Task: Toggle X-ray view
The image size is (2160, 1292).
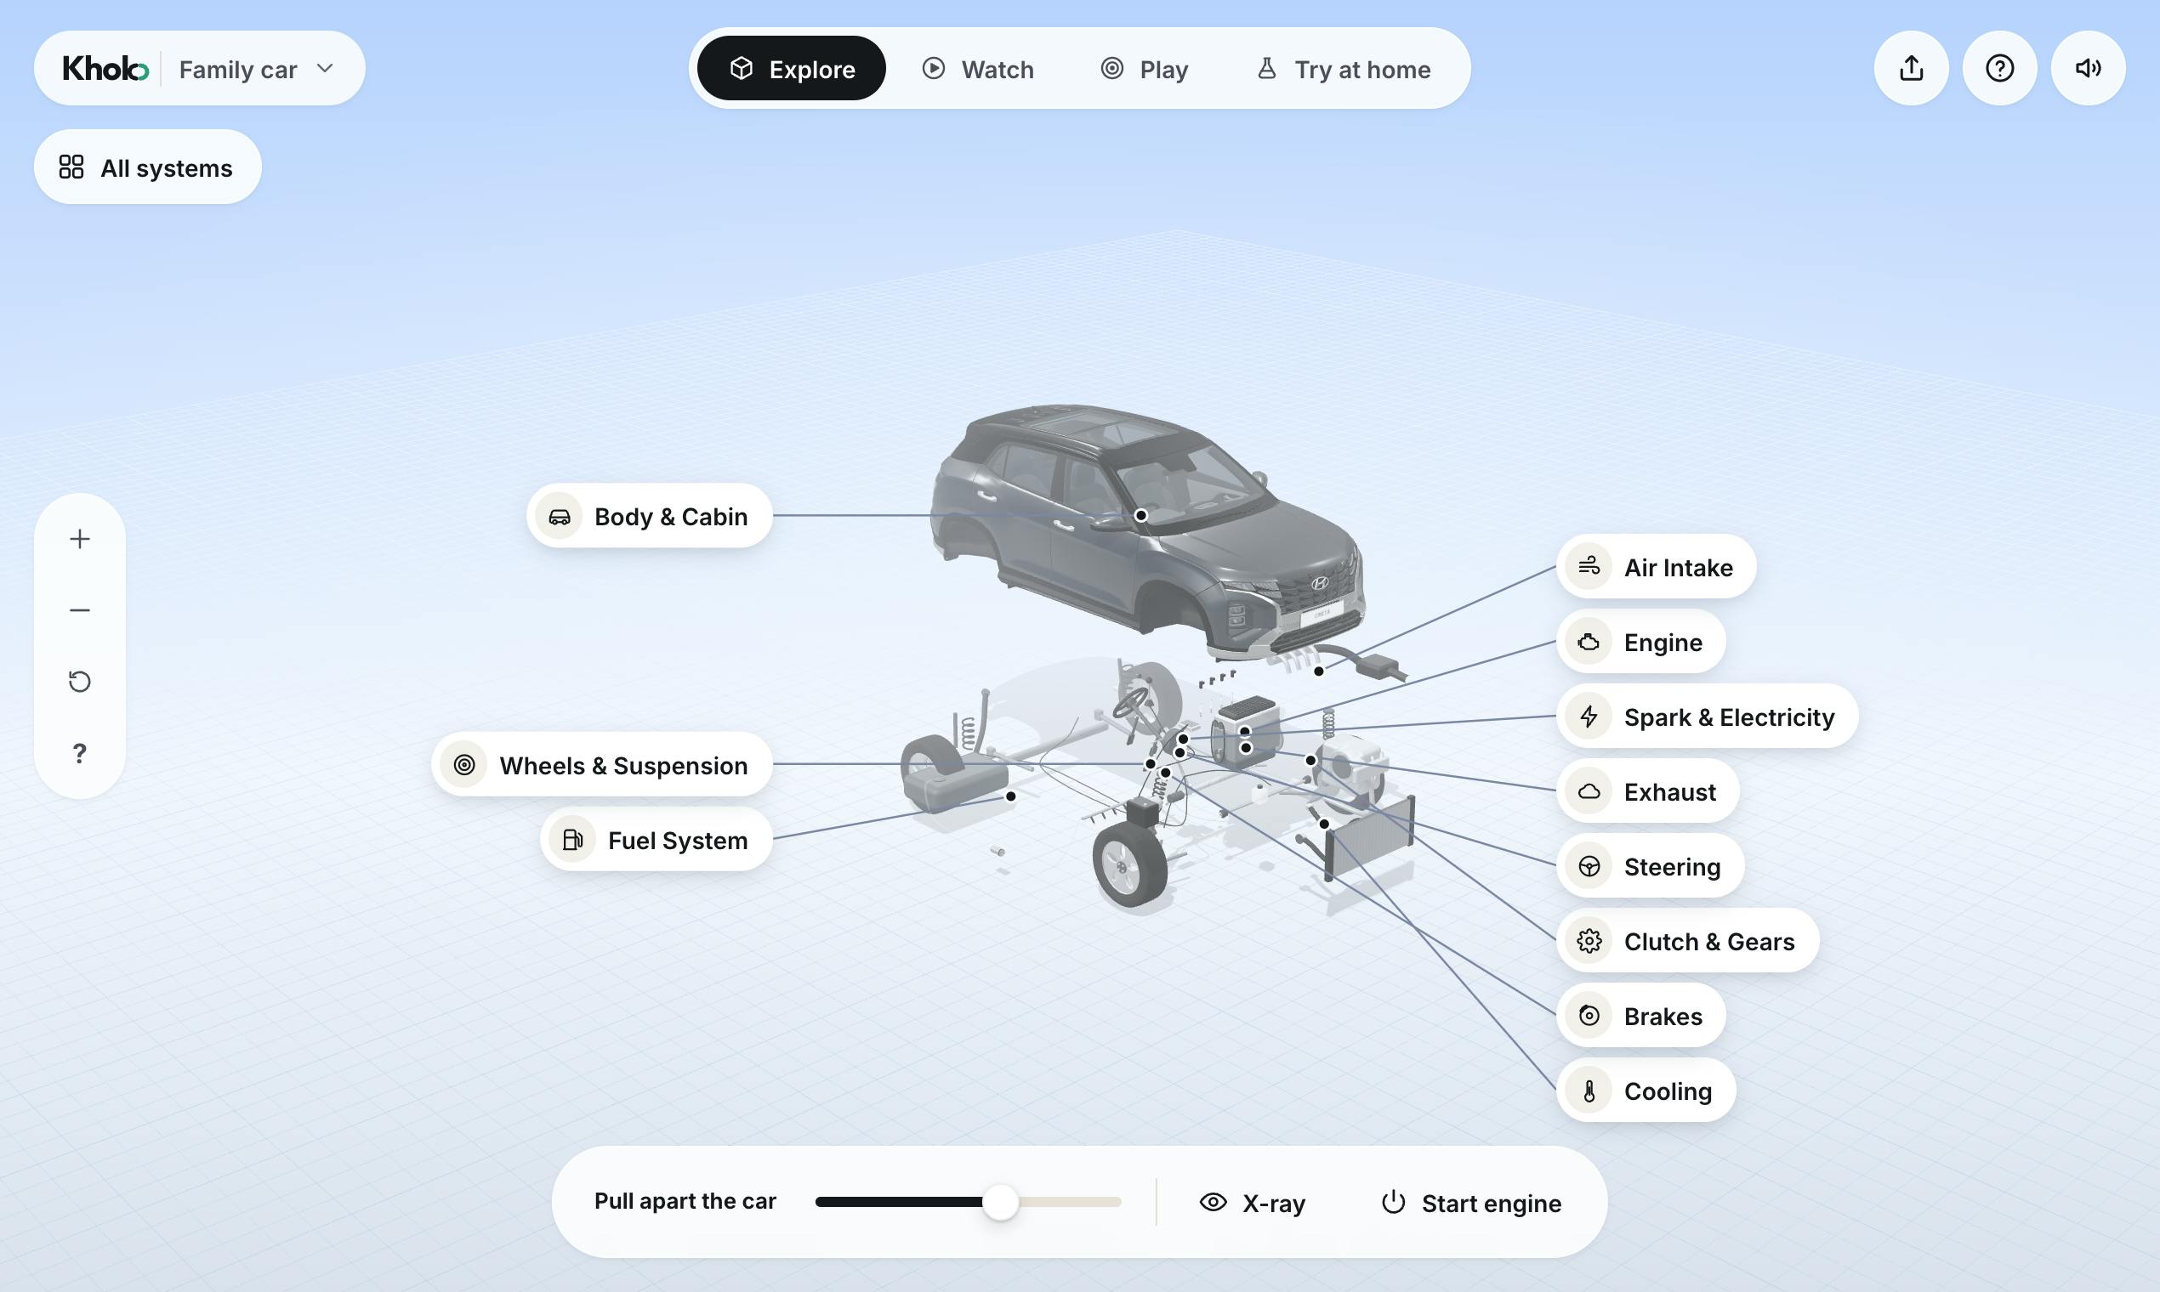Action: [x=1252, y=1204]
